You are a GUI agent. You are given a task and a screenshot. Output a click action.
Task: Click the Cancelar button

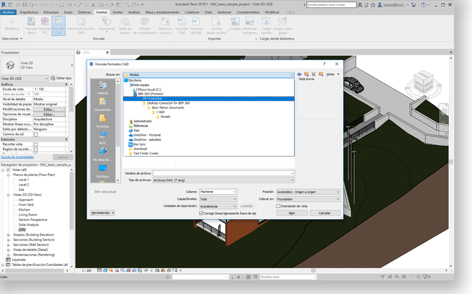[324, 213]
